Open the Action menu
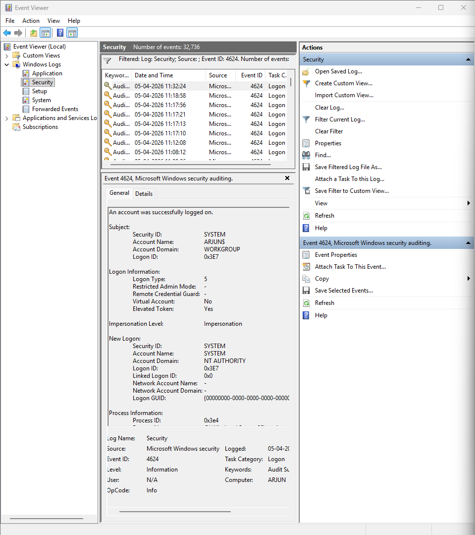This screenshot has width=475, height=535. click(31, 21)
